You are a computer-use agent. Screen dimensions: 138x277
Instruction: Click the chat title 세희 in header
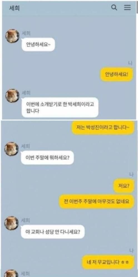click(14, 8)
